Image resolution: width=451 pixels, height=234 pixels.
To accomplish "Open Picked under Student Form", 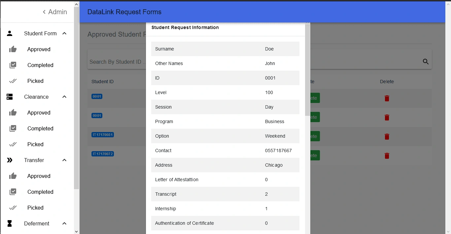I will tap(35, 81).
